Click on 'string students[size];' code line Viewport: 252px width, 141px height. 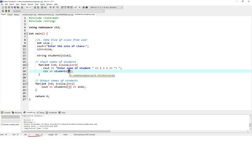[x=54, y=56]
